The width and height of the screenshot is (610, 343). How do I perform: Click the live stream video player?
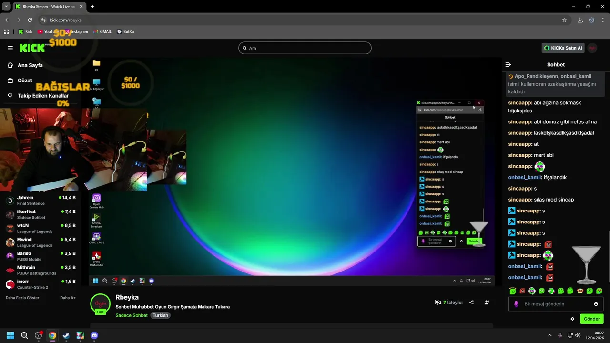click(x=292, y=171)
